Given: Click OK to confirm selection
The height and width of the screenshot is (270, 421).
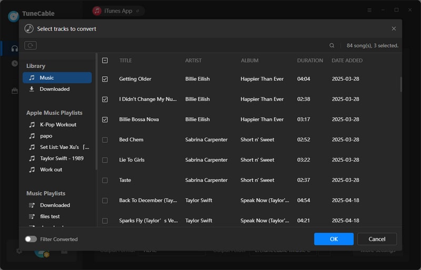Looking at the screenshot, I should (x=334, y=239).
